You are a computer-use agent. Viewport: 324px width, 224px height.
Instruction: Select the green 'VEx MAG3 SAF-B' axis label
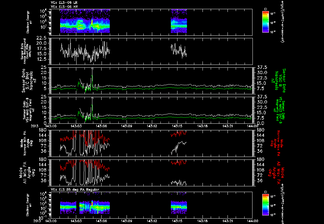(280, 110)
